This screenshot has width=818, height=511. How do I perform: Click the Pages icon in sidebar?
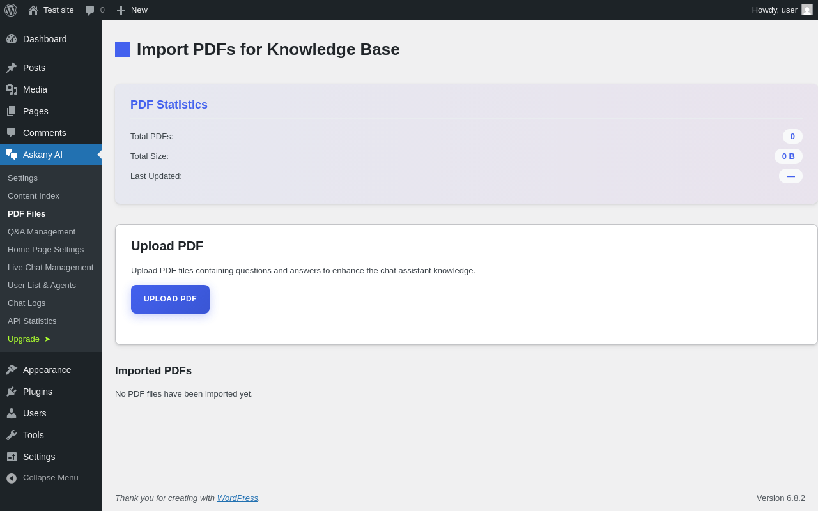(12, 111)
